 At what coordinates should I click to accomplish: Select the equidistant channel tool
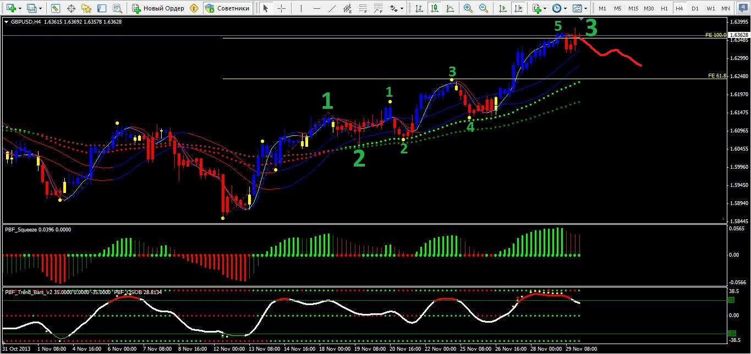tap(348, 8)
